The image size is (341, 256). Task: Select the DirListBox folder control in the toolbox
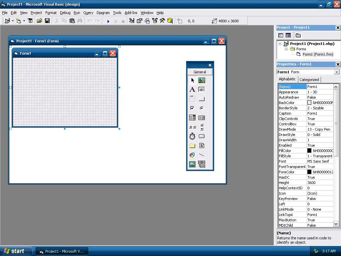[x=192, y=146]
